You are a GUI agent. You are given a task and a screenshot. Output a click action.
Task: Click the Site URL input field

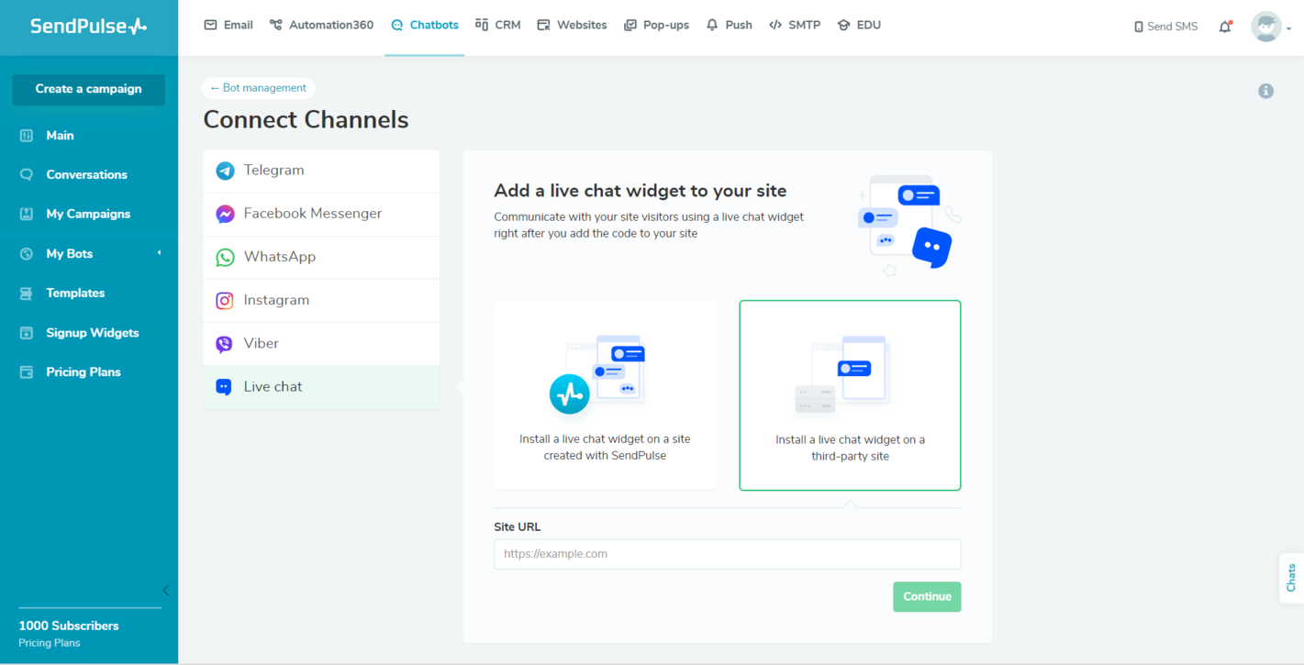click(x=728, y=554)
